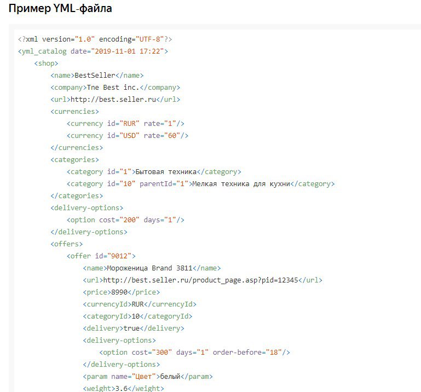421x392 pixels.
Task: Click the shop-level </delivery-options> closing tag
Action: (x=89, y=232)
